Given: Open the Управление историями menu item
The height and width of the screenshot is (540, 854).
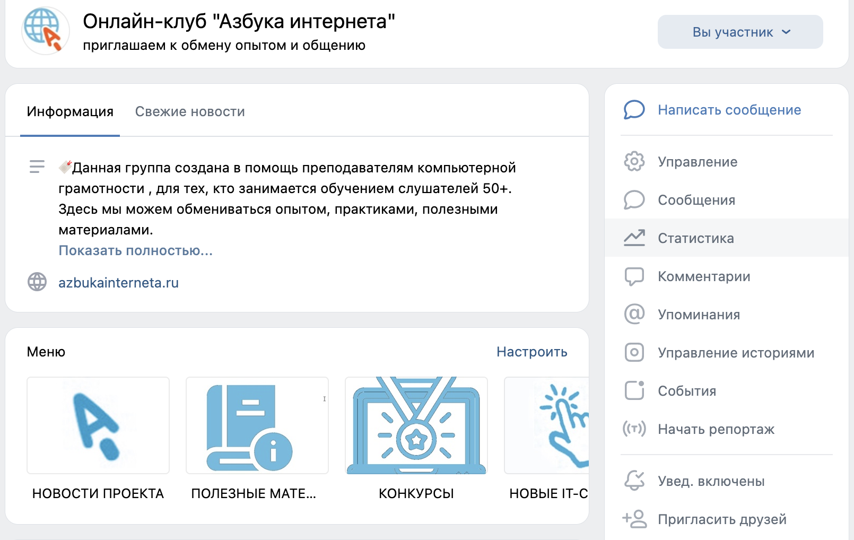Looking at the screenshot, I should [727, 353].
